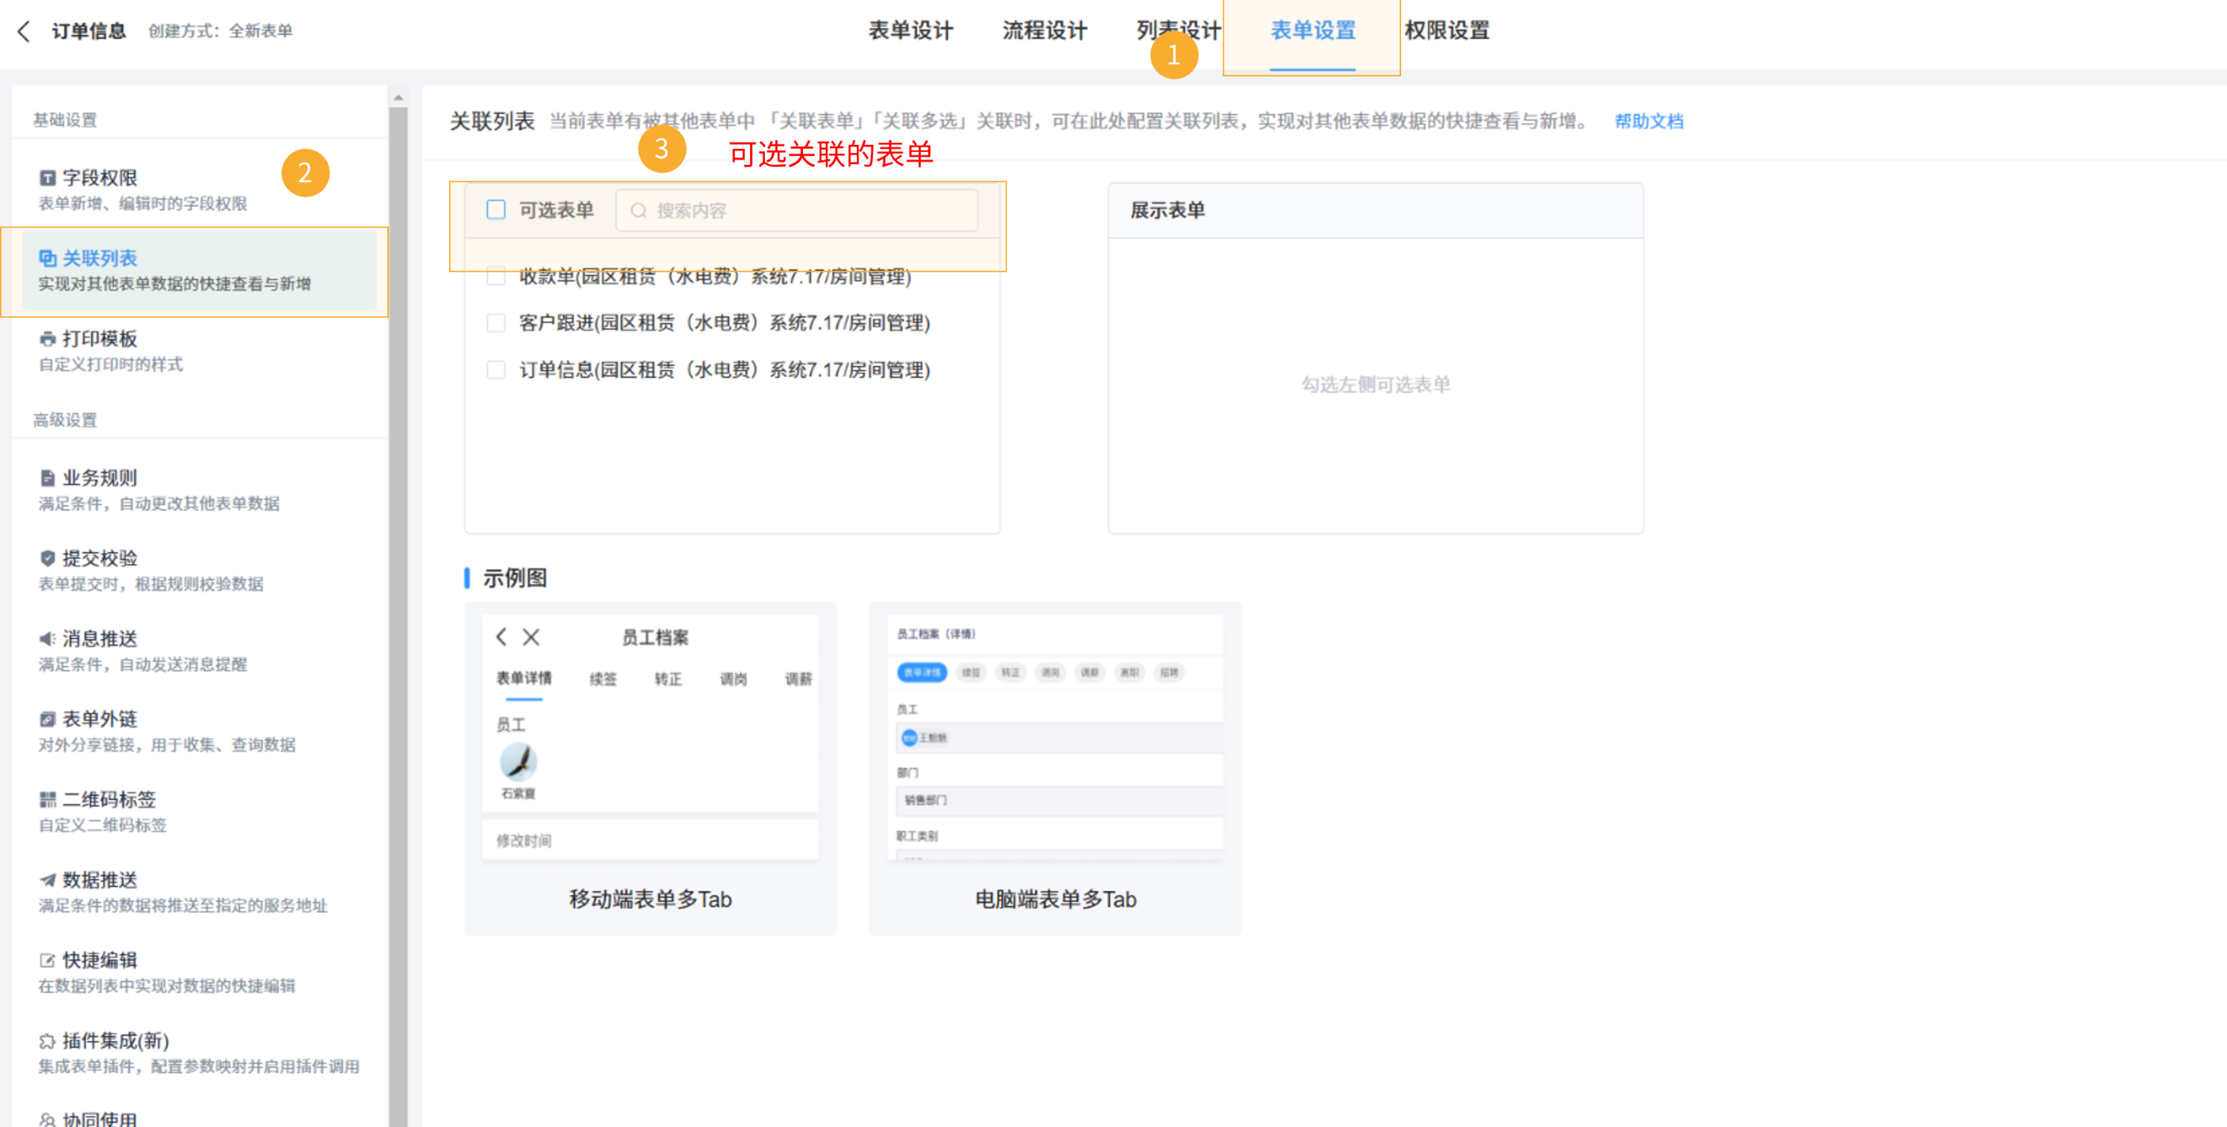The width and height of the screenshot is (2227, 1127).
Task: Click the 消息推送 speaker icon
Action: pos(47,638)
